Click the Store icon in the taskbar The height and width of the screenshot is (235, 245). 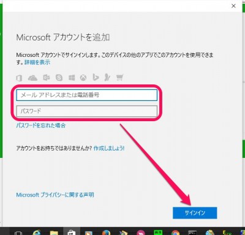[x=72, y=233]
